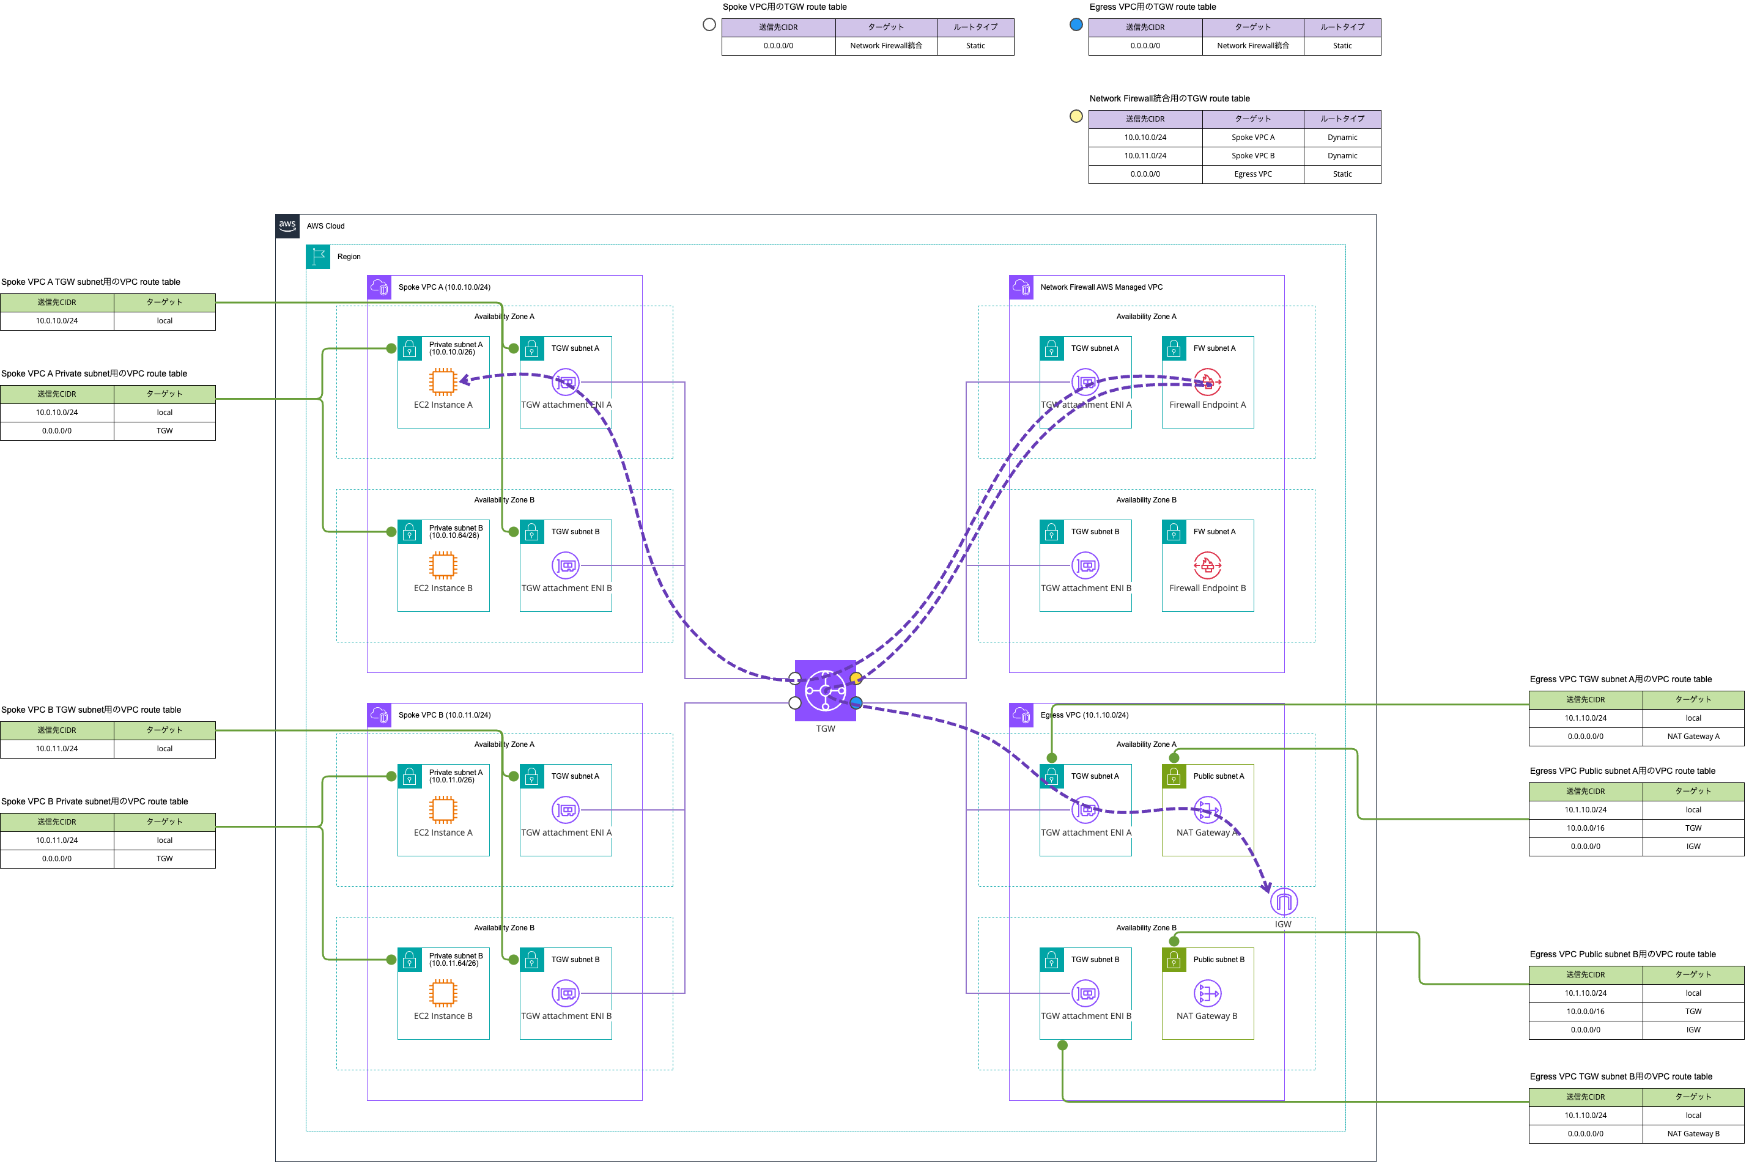
Task: Click the Firewall Endpoint B icon
Action: (x=1207, y=565)
